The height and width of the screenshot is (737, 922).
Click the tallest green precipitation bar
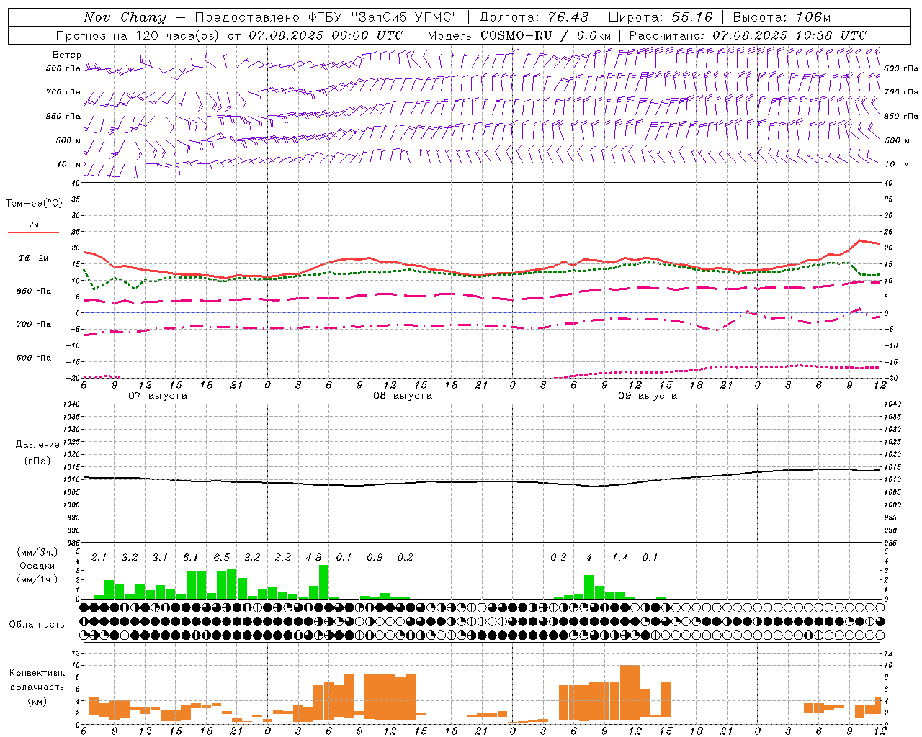[x=324, y=582]
